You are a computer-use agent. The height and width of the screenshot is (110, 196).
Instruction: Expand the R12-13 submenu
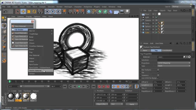pyautogui.click(x=41, y=31)
